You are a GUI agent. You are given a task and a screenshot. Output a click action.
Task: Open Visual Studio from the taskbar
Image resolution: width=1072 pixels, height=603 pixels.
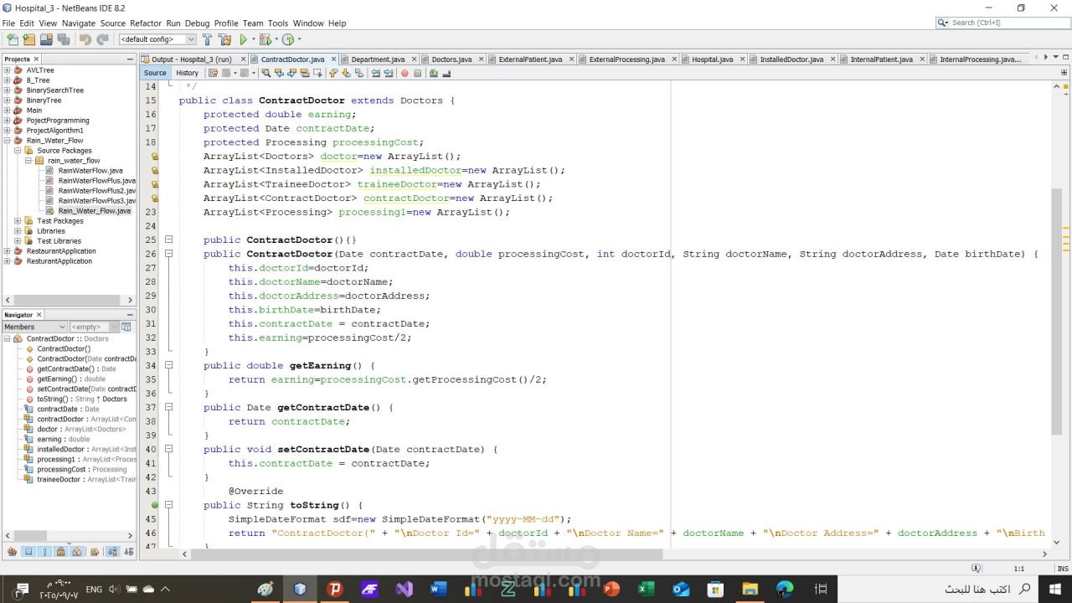(405, 589)
